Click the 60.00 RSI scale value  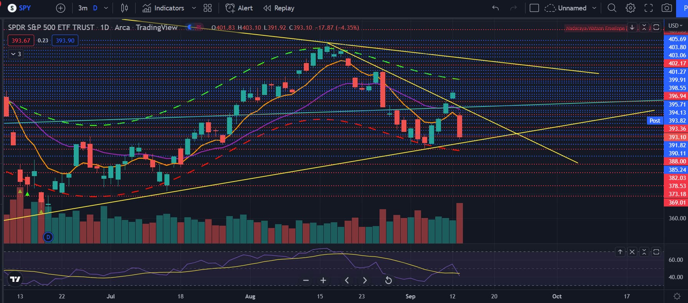pyautogui.click(x=676, y=260)
